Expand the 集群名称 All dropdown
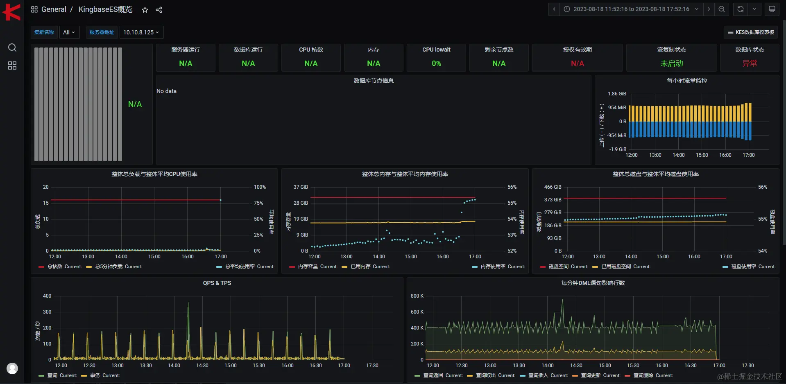Image resolution: width=786 pixels, height=384 pixels. (x=69, y=32)
